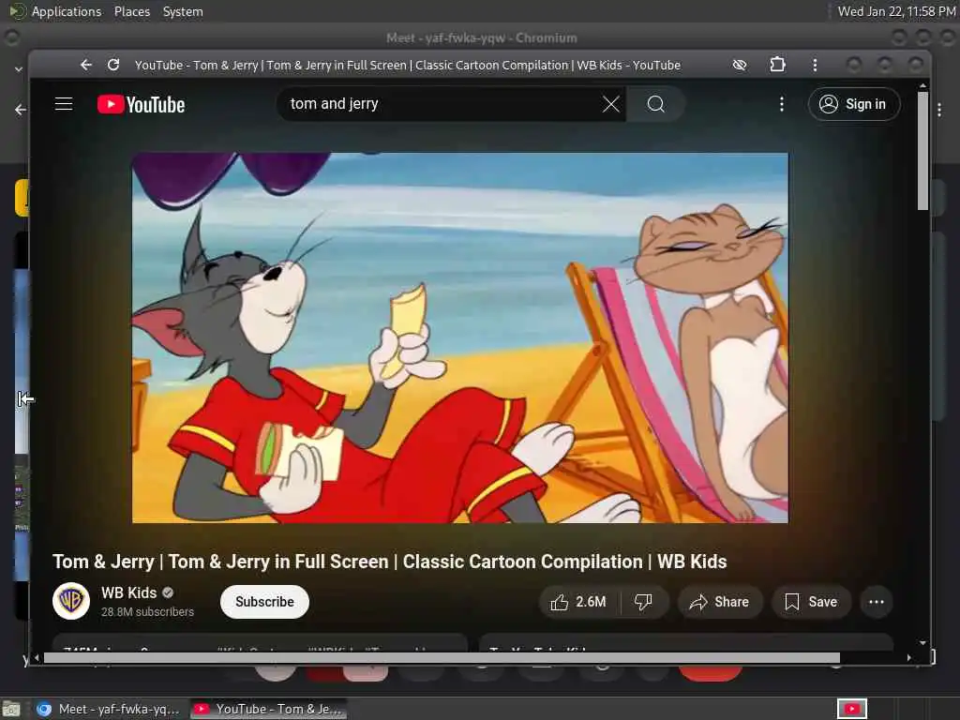This screenshot has width=960, height=720.
Task: Click the vertical scrollbar thumb
Action: click(922, 151)
